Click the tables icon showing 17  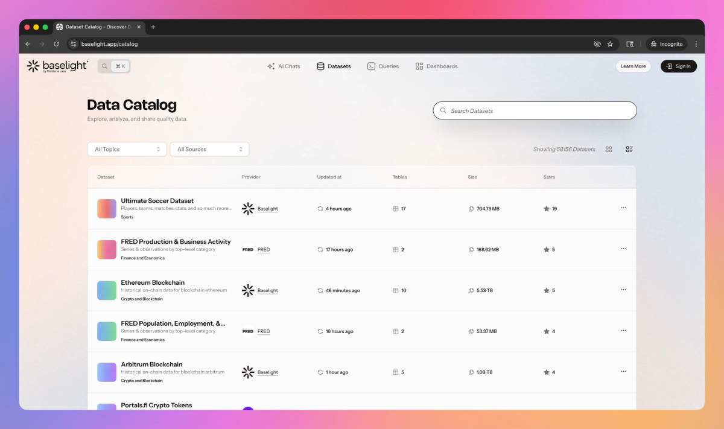click(396, 209)
